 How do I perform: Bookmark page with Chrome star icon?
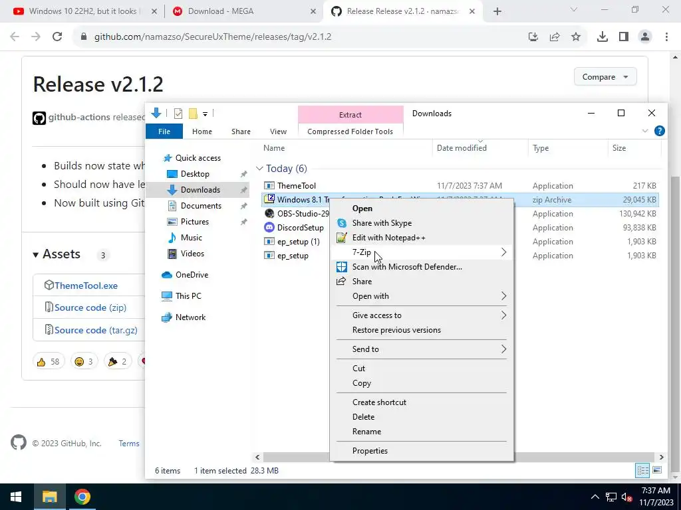(576, 37)
